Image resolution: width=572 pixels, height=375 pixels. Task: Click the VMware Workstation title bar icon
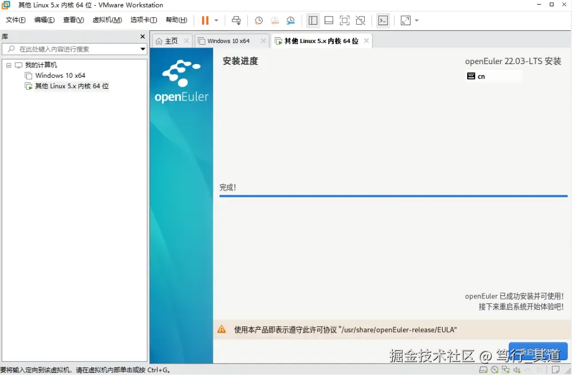[6, 5]
